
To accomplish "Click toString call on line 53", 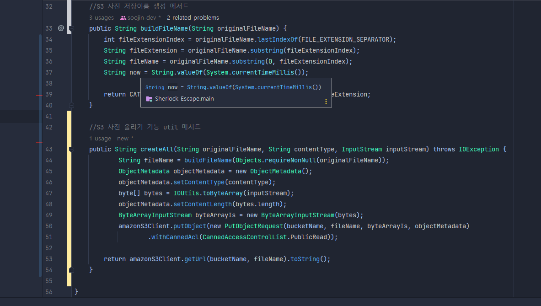I will click(305, 259).
